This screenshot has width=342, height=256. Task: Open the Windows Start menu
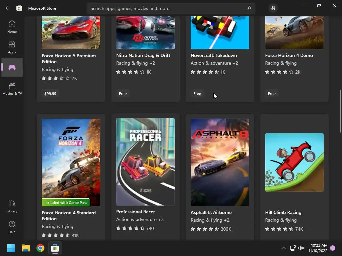pyautogui.click(x=11, y=248)
